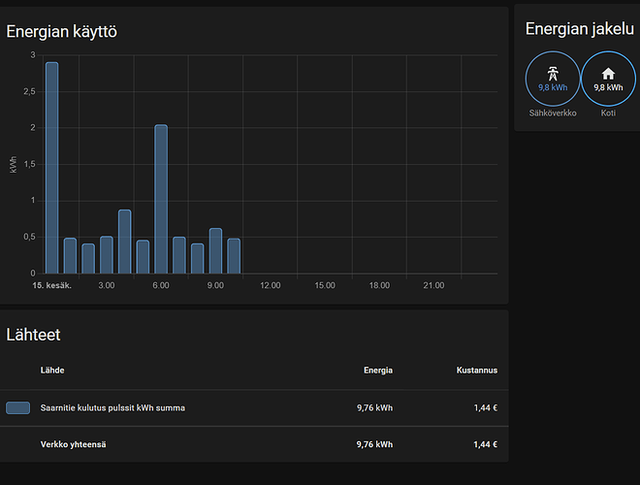This screenshot has height=485, width=640.
Task: Click the Energian käyttö card title
Action: coord(62,31)
